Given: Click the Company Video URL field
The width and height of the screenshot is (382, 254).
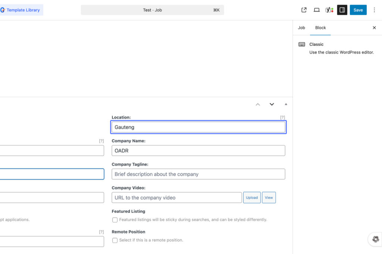Looking at the screenshot, I should point(176,198).
